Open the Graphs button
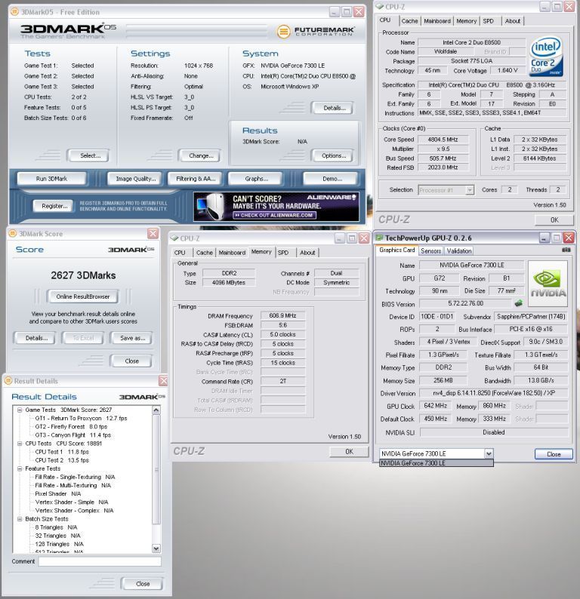This screenshot has width=580, height=599. pos(257,178)
